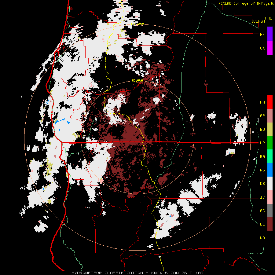The height and width of the screenshot is (275, 275).
Task: Pick the green HR legend swatch
Action: (270, 143)
